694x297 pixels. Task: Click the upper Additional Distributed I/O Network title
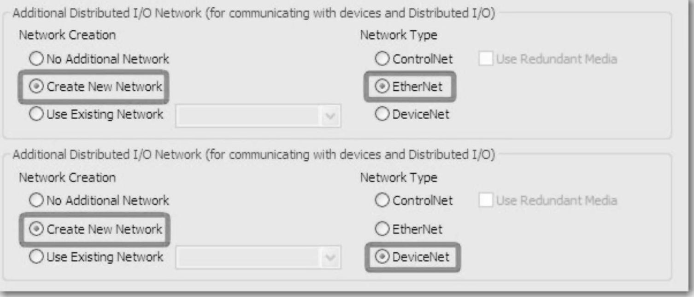[x=253, y=14]
